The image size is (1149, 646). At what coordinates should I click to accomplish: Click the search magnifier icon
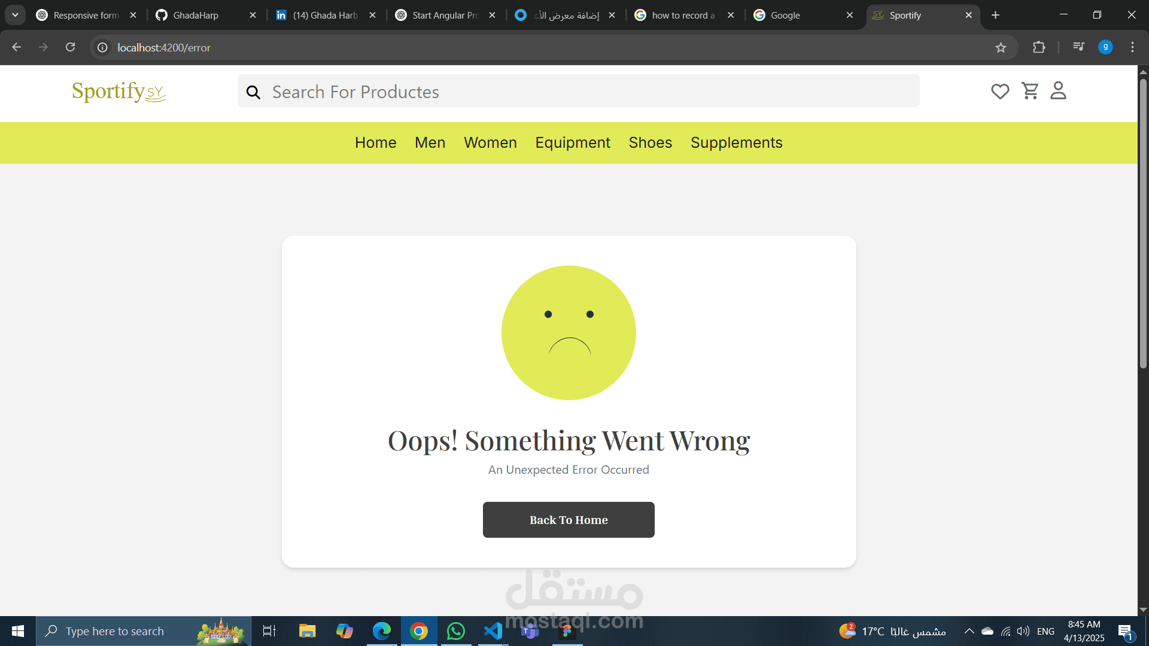(253, 92)
